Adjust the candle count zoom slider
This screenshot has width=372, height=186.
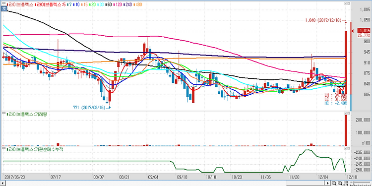pyautogui.click(x=361, y=182)
